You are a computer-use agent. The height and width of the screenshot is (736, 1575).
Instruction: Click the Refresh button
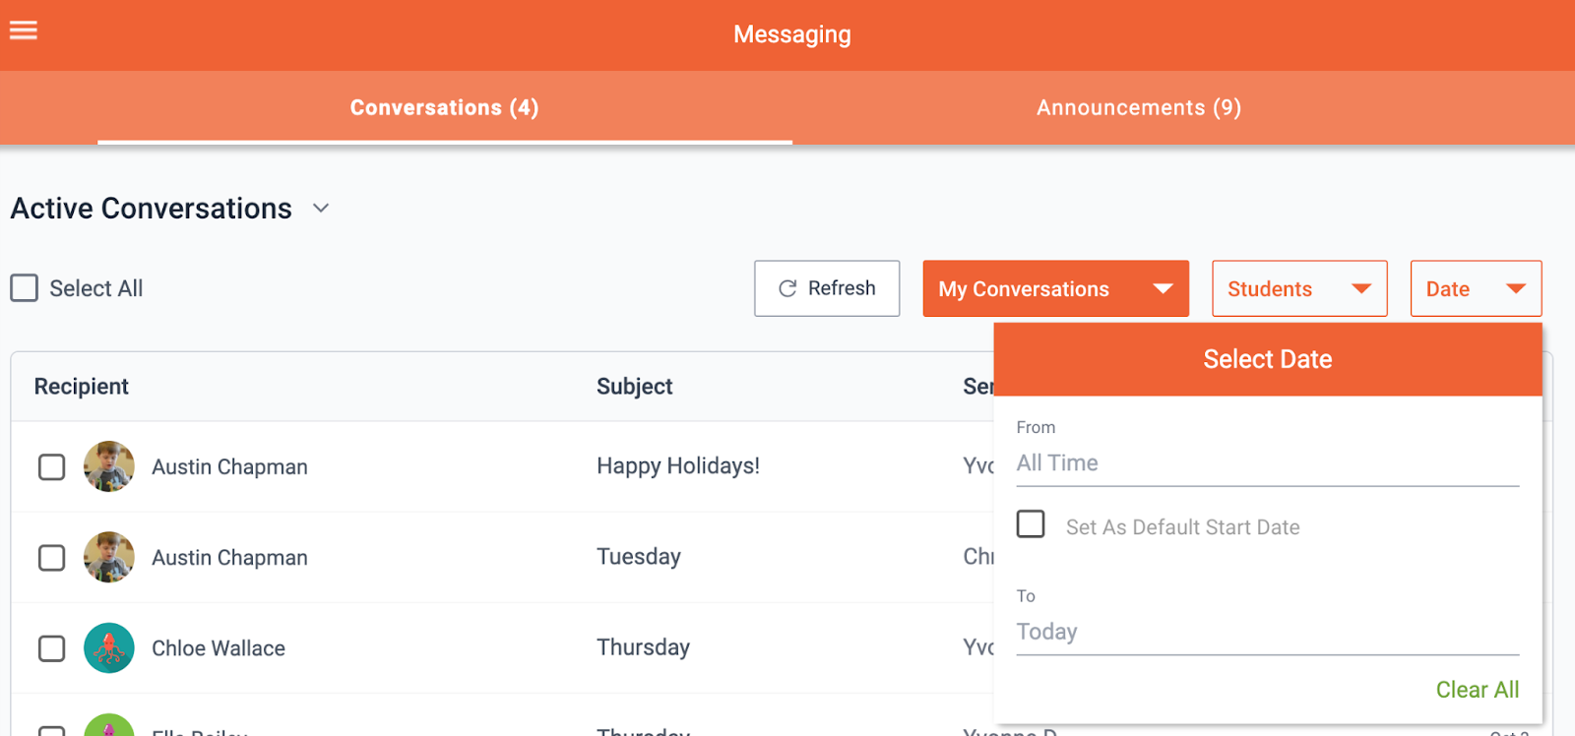point(827,288)
